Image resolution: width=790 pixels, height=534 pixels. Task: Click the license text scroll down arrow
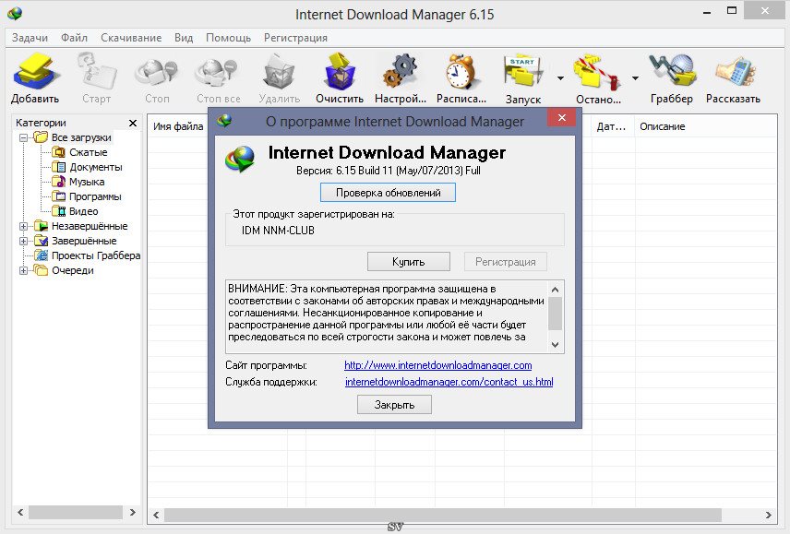pyautogui.click(x=556, y=345)
